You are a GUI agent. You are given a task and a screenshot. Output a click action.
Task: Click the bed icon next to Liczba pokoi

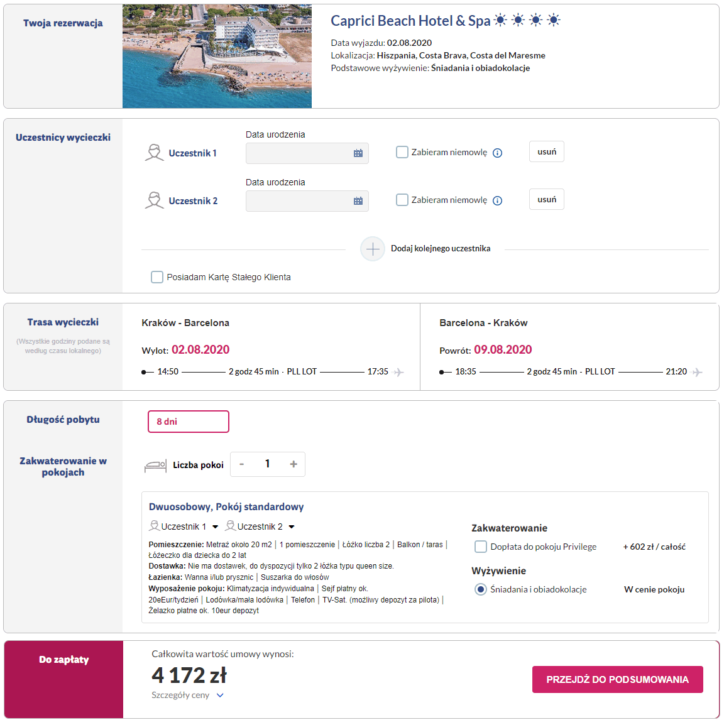pos(155,465)
